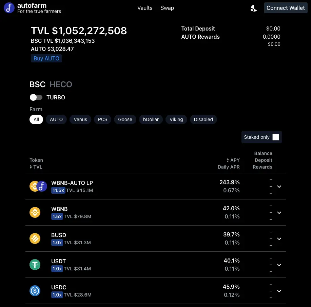Expand the USDC vault row
This screenshot has height=307, width=311.
click(279, 291)
